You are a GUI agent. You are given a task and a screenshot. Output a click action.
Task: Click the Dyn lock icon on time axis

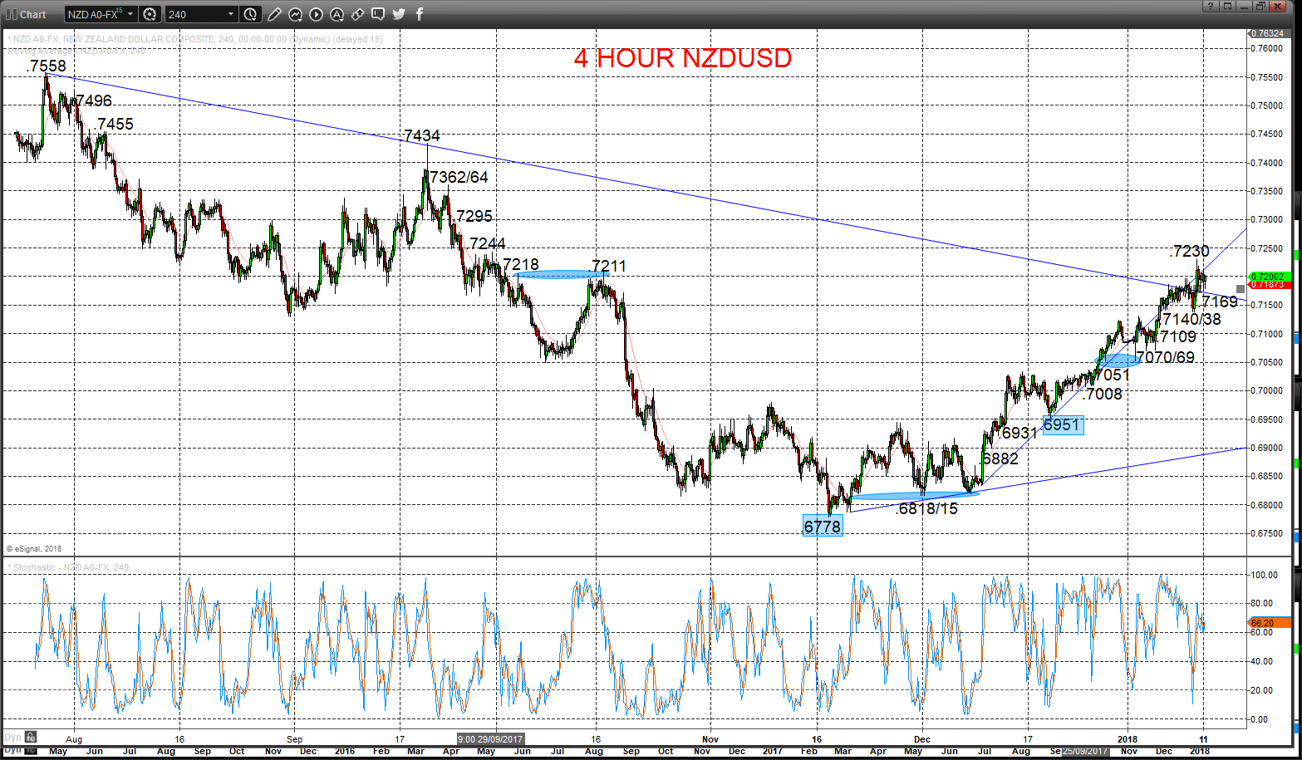(x=30, y=737)
